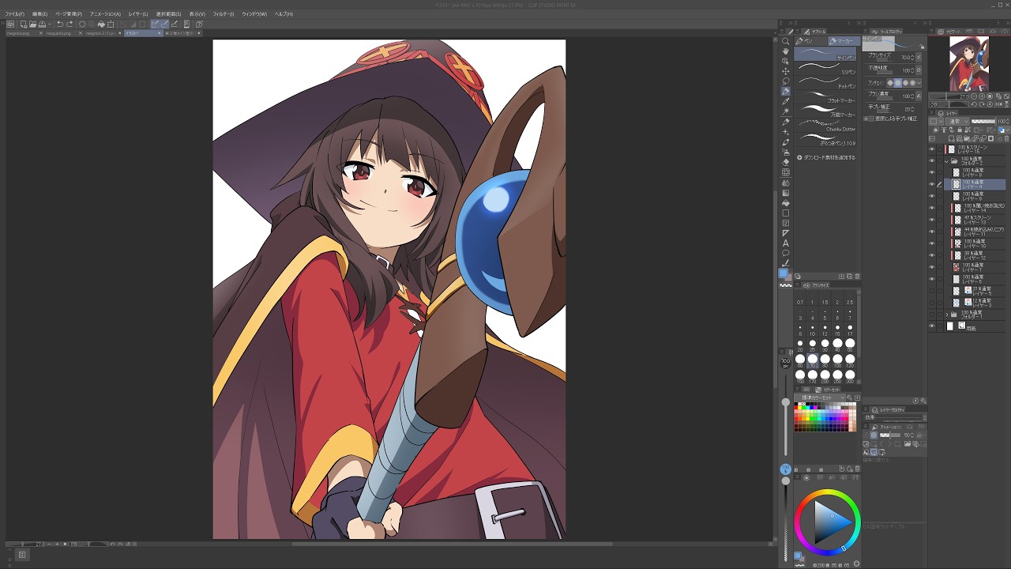Click zoom-out icon in Navigator

pyautogui.click(x=974, y=96)
